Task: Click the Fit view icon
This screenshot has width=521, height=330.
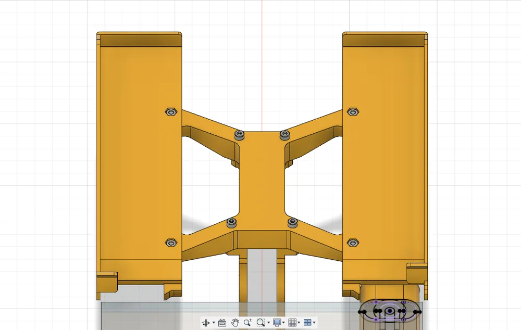Action: click(x=260, y=323)
